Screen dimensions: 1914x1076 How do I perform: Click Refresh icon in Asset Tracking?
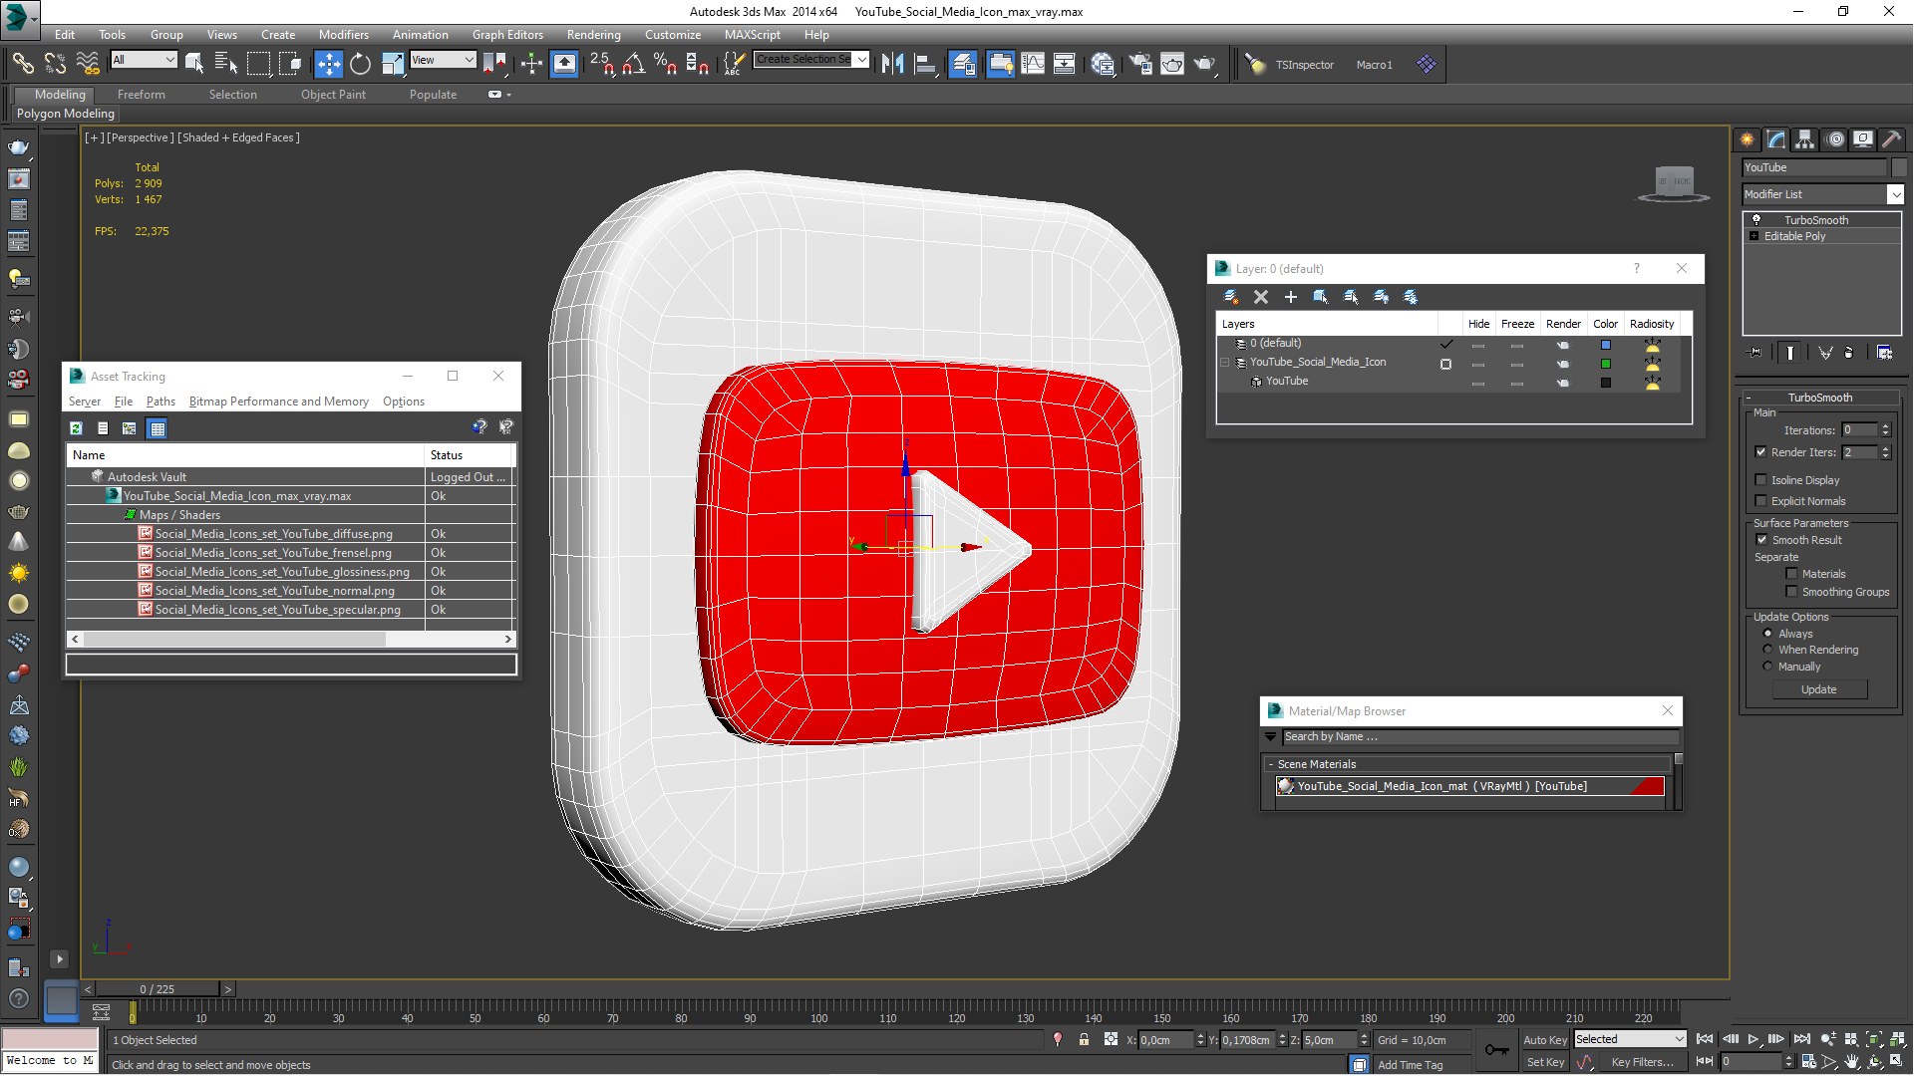pyautogui.click(x=76, y=428)
